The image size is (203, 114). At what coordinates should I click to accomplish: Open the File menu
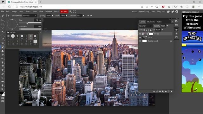point(3,11)
